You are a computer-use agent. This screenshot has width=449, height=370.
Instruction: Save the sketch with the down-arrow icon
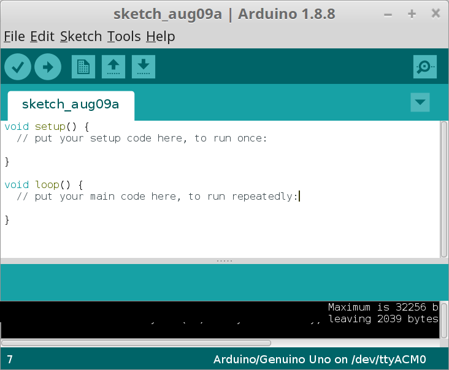click(143, 67)
